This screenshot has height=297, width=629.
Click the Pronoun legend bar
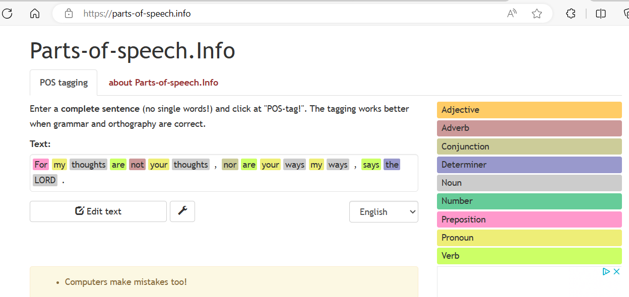tap(529, 238)
